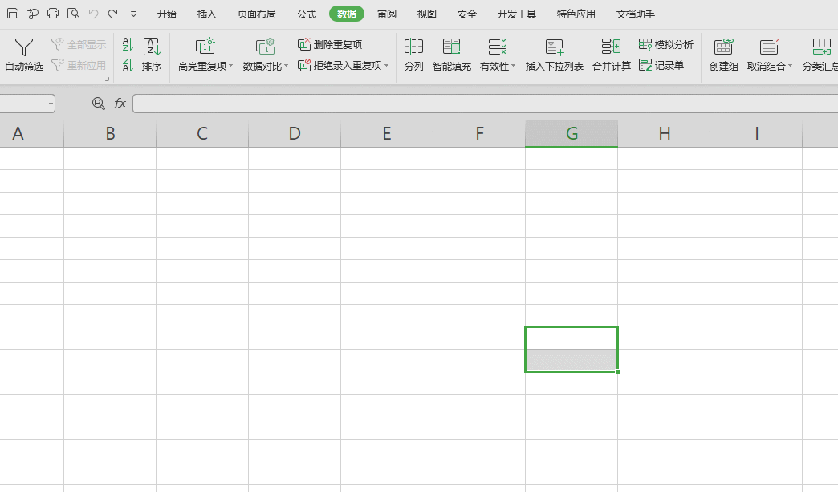Click the 高亮重复项 highlight duplicates icon
The width and height of the screenshot is (838, 492).
205,47
